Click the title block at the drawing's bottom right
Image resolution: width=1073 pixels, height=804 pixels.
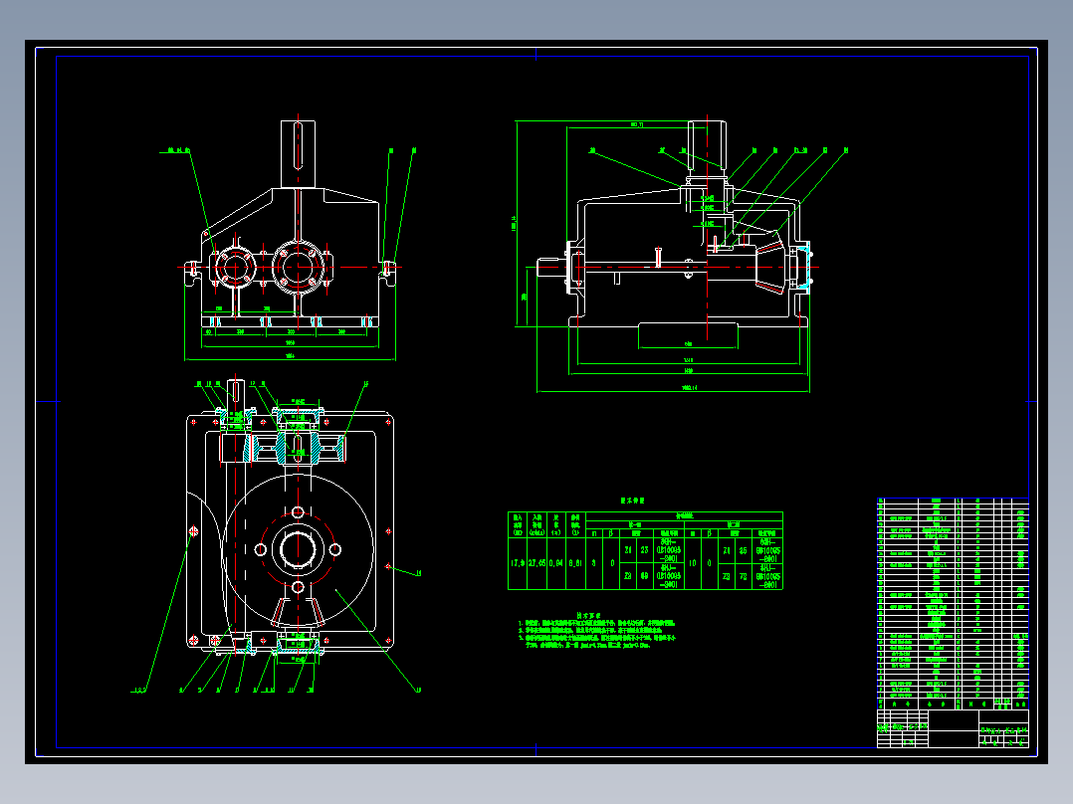[953, 728]
